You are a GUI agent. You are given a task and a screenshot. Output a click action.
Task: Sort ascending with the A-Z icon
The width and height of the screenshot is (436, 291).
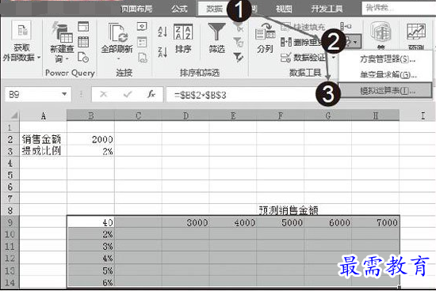163,31
